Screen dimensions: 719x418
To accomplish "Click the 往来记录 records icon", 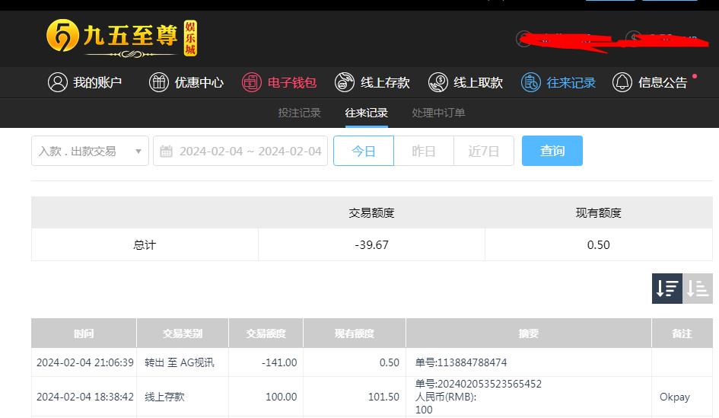I will 530,82.
